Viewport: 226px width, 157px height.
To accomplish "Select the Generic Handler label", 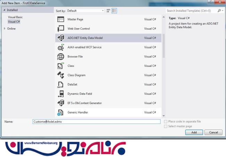I will tap(78, 112).
